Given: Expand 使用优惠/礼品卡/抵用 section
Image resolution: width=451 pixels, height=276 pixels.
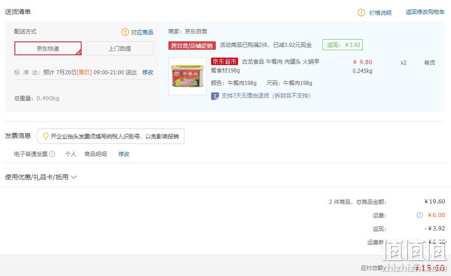Looking at the screenshot, I should coord(41,177).
